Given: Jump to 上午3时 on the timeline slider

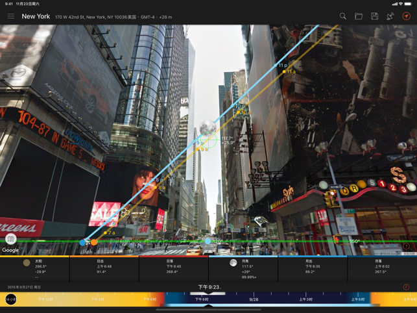Looking at the screenshot, I should tap(305, 299).
